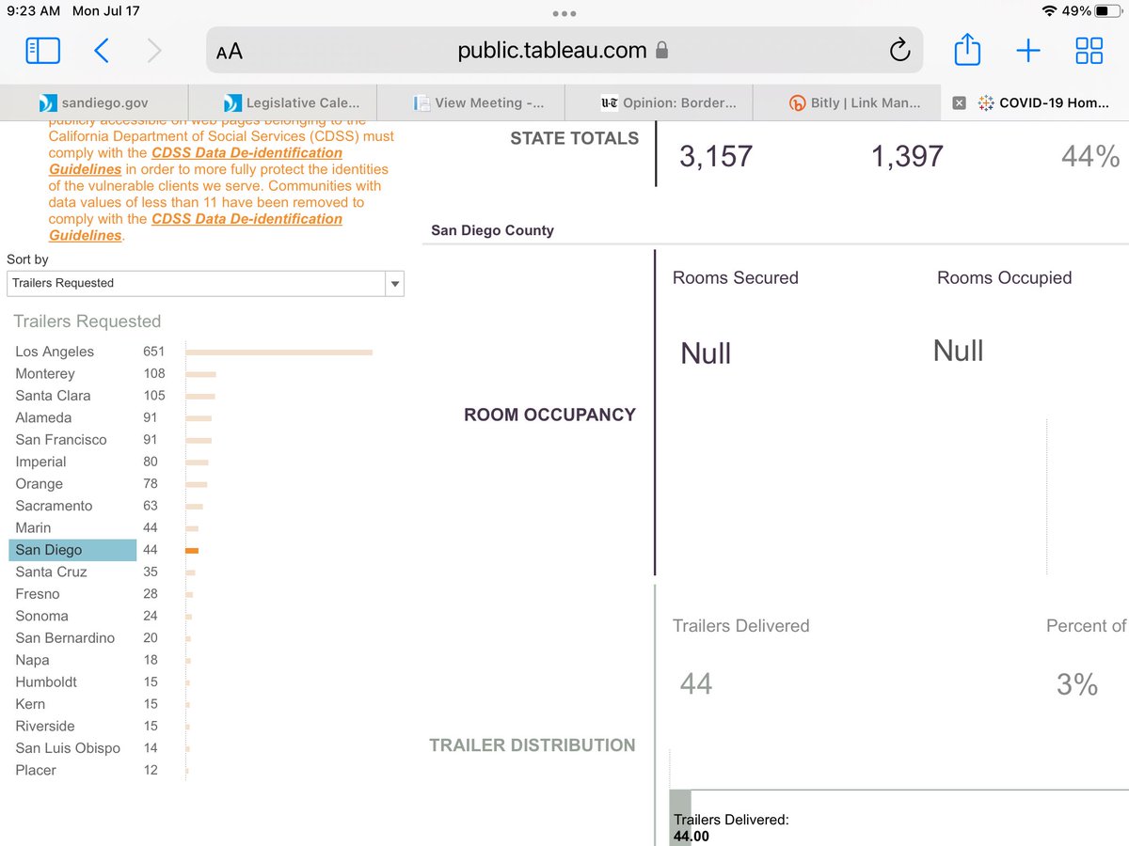Tap the AA reader text size control
This screenshot has width=1129, height=846.
(230, 52)
